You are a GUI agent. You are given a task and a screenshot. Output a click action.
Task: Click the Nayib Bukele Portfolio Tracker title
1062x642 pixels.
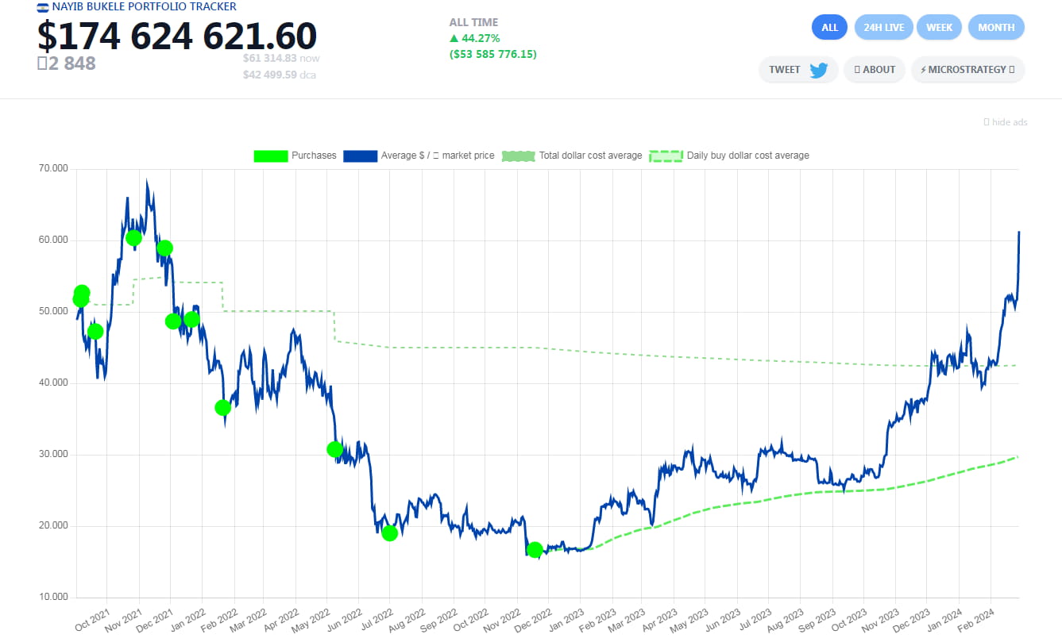144,7
